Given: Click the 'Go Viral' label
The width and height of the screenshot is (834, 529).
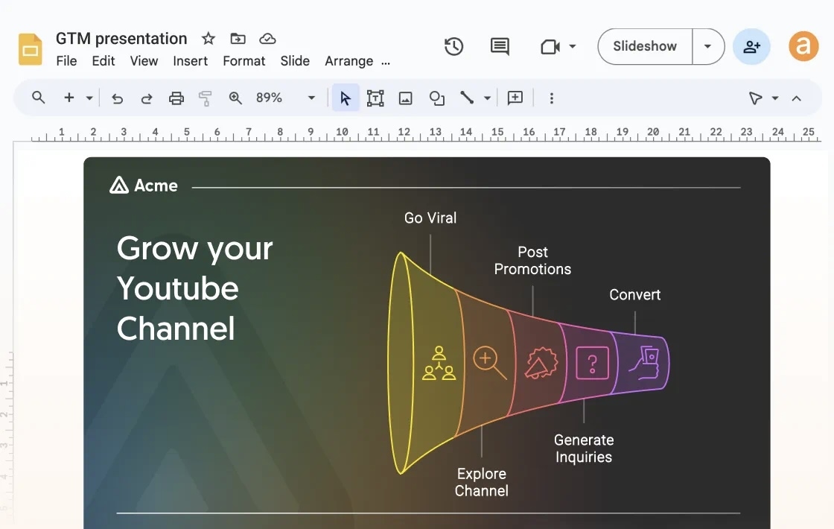Looking at the screenshot, I should (x=430, y=218).
